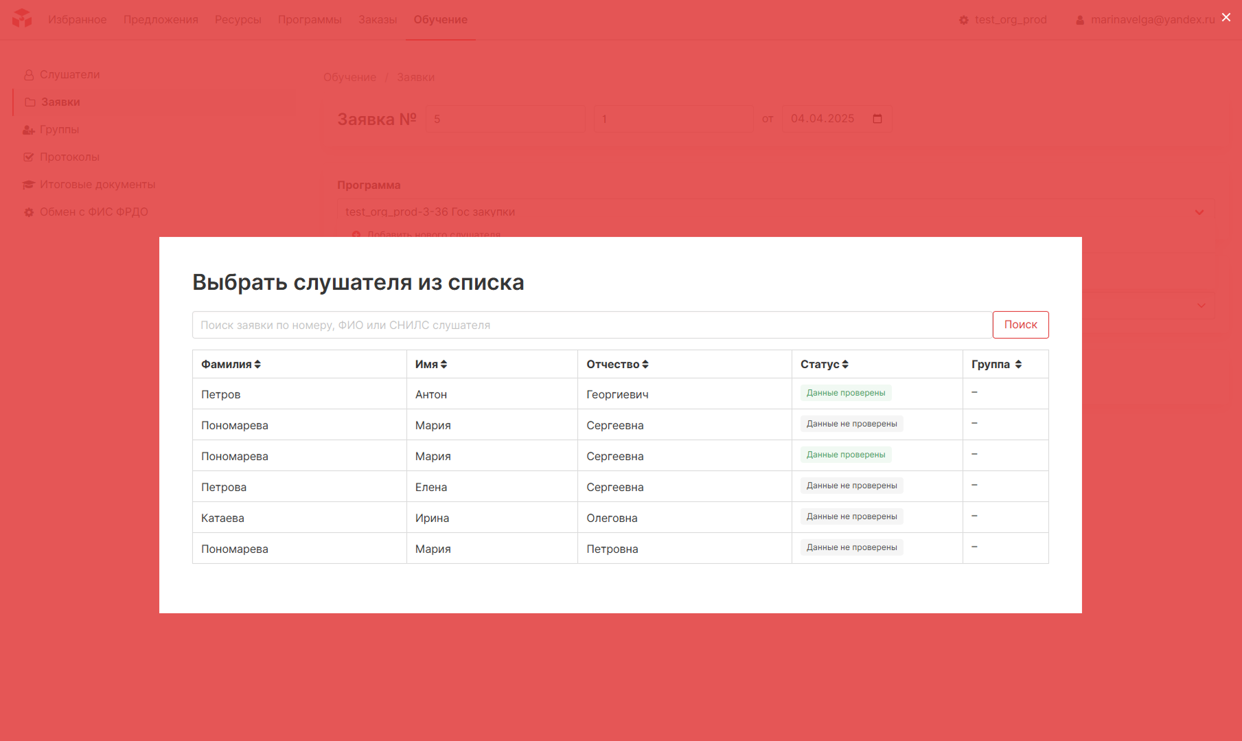Select the Петров Антон Георгиевич row
Viewport: 1242px width, 741px height.
coord(621,394)
